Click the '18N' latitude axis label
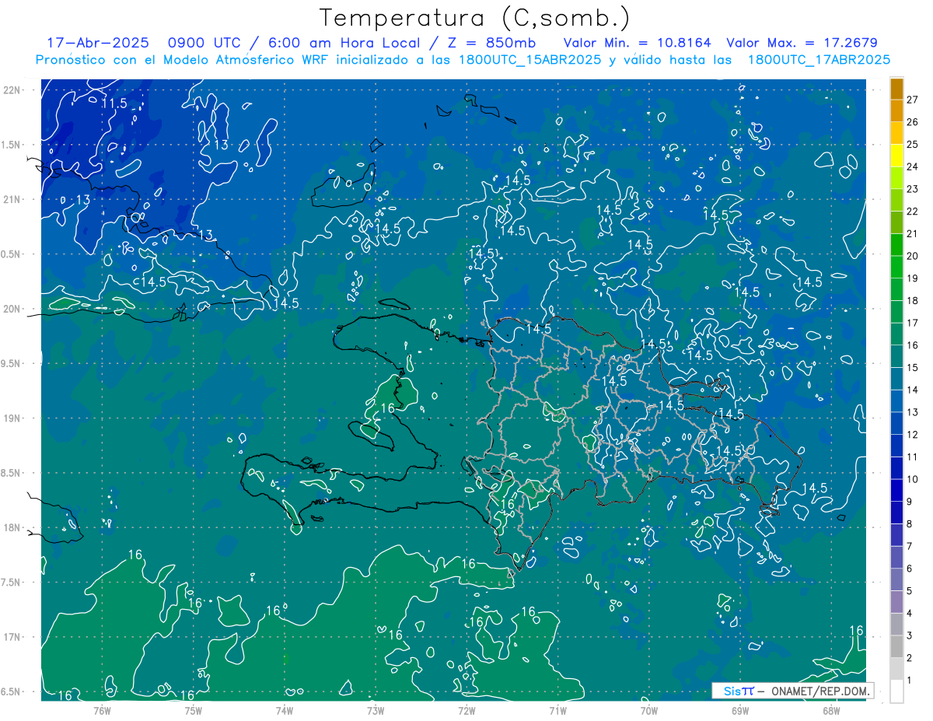This screenshot has width=933, height=721. pos(11,527)
